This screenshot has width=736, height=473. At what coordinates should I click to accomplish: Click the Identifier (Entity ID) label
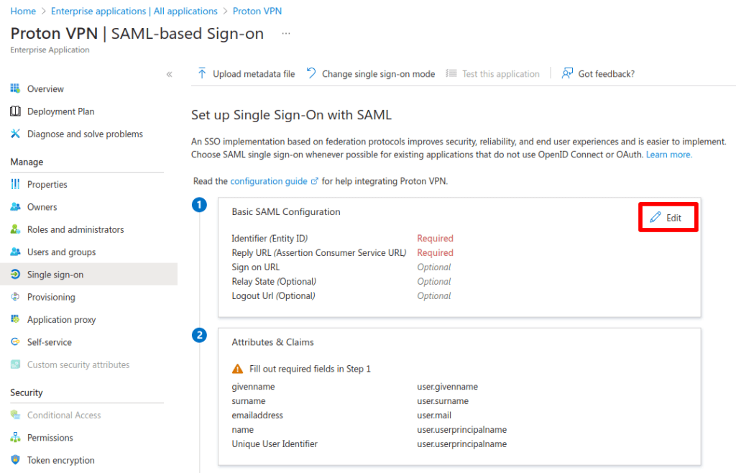click(x=270, y=239)
